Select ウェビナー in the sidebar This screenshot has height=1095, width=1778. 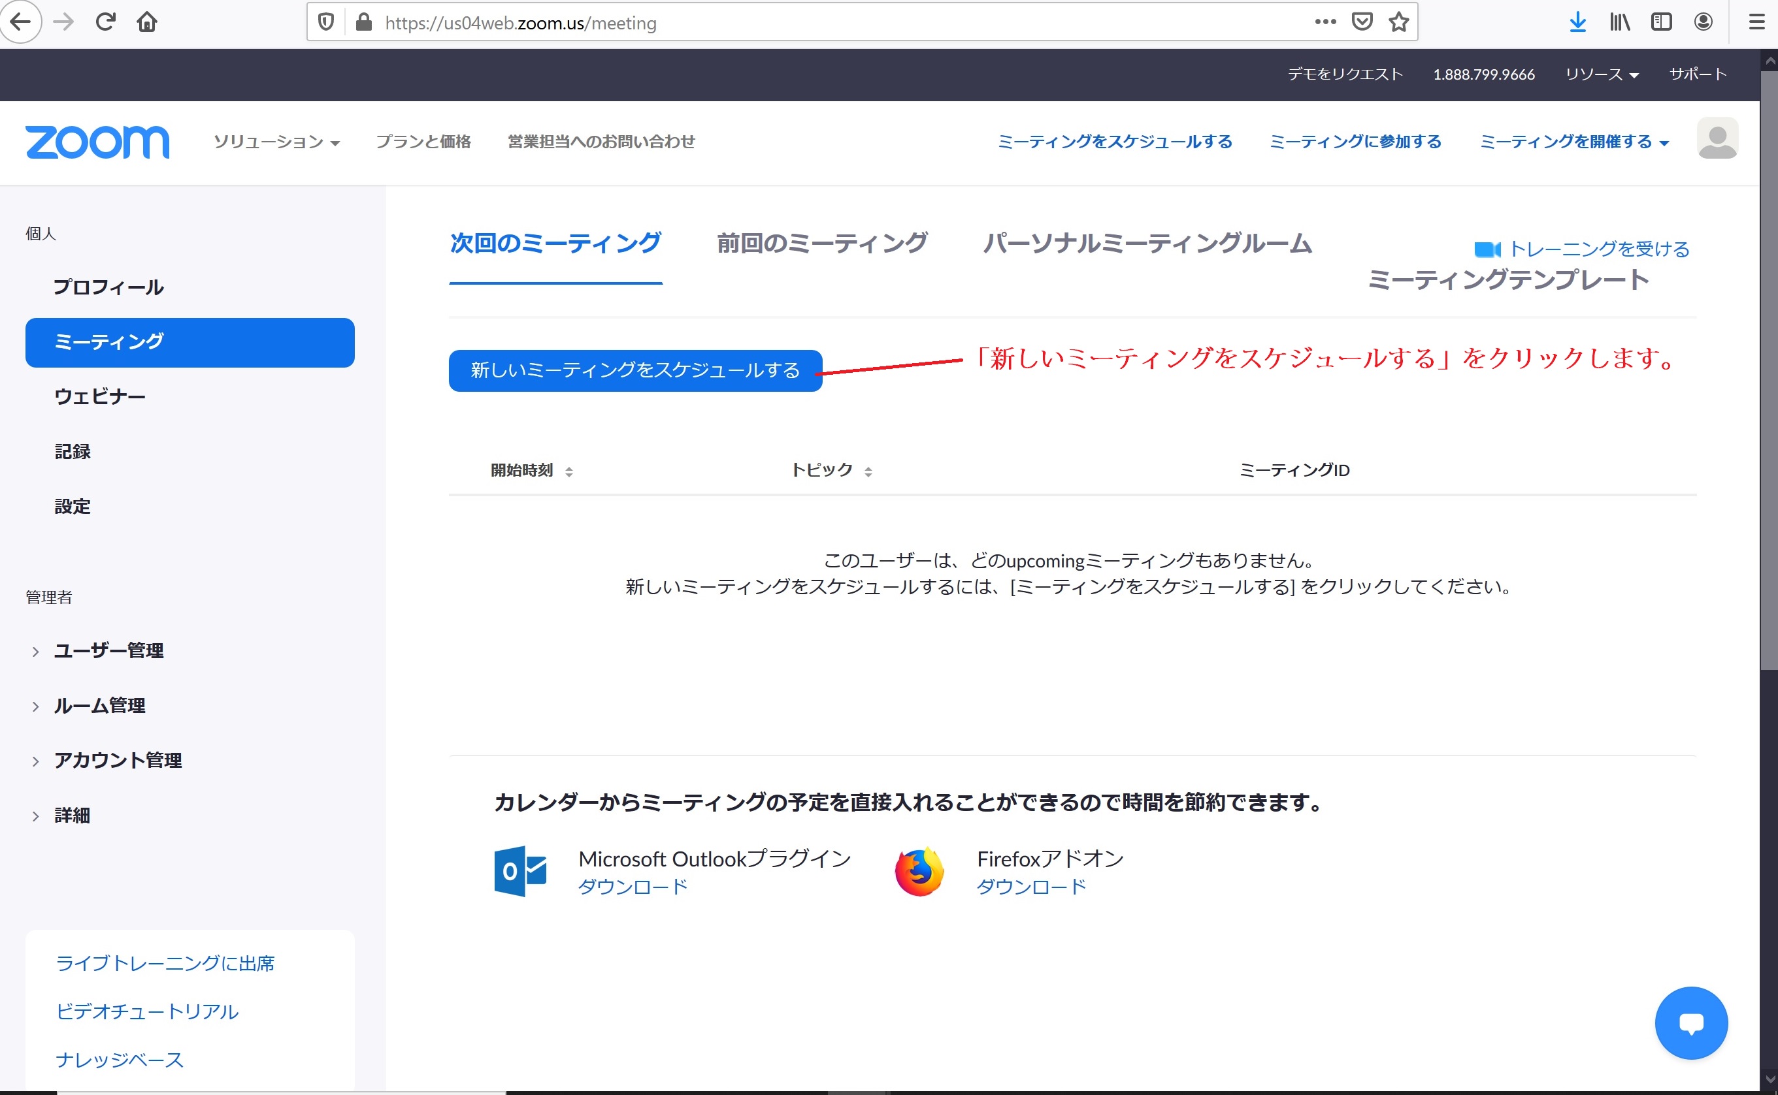[100, 397]
